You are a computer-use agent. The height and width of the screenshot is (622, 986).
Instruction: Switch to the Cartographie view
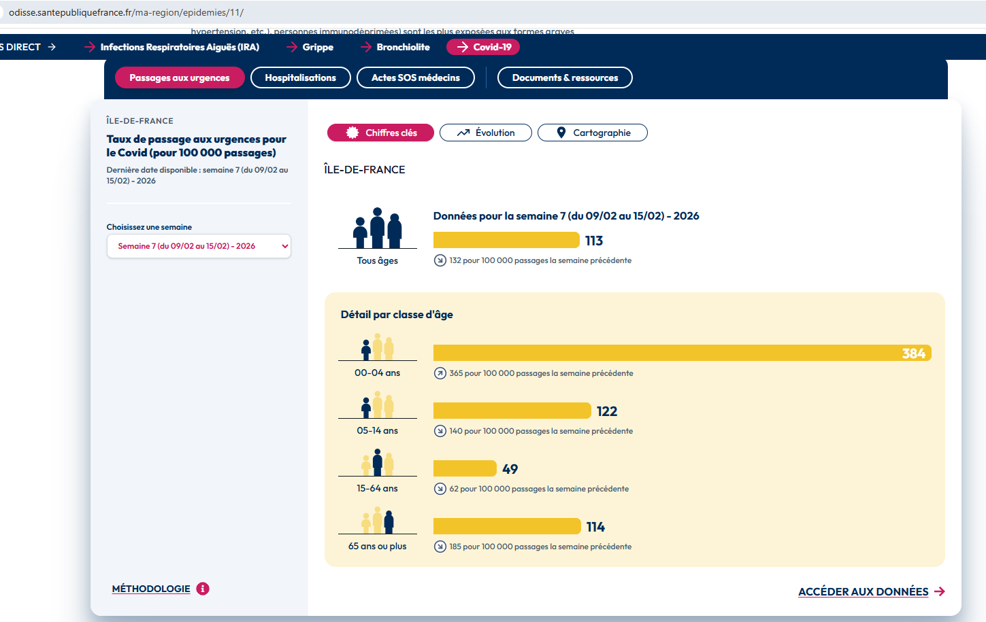[x=592, y=133]
